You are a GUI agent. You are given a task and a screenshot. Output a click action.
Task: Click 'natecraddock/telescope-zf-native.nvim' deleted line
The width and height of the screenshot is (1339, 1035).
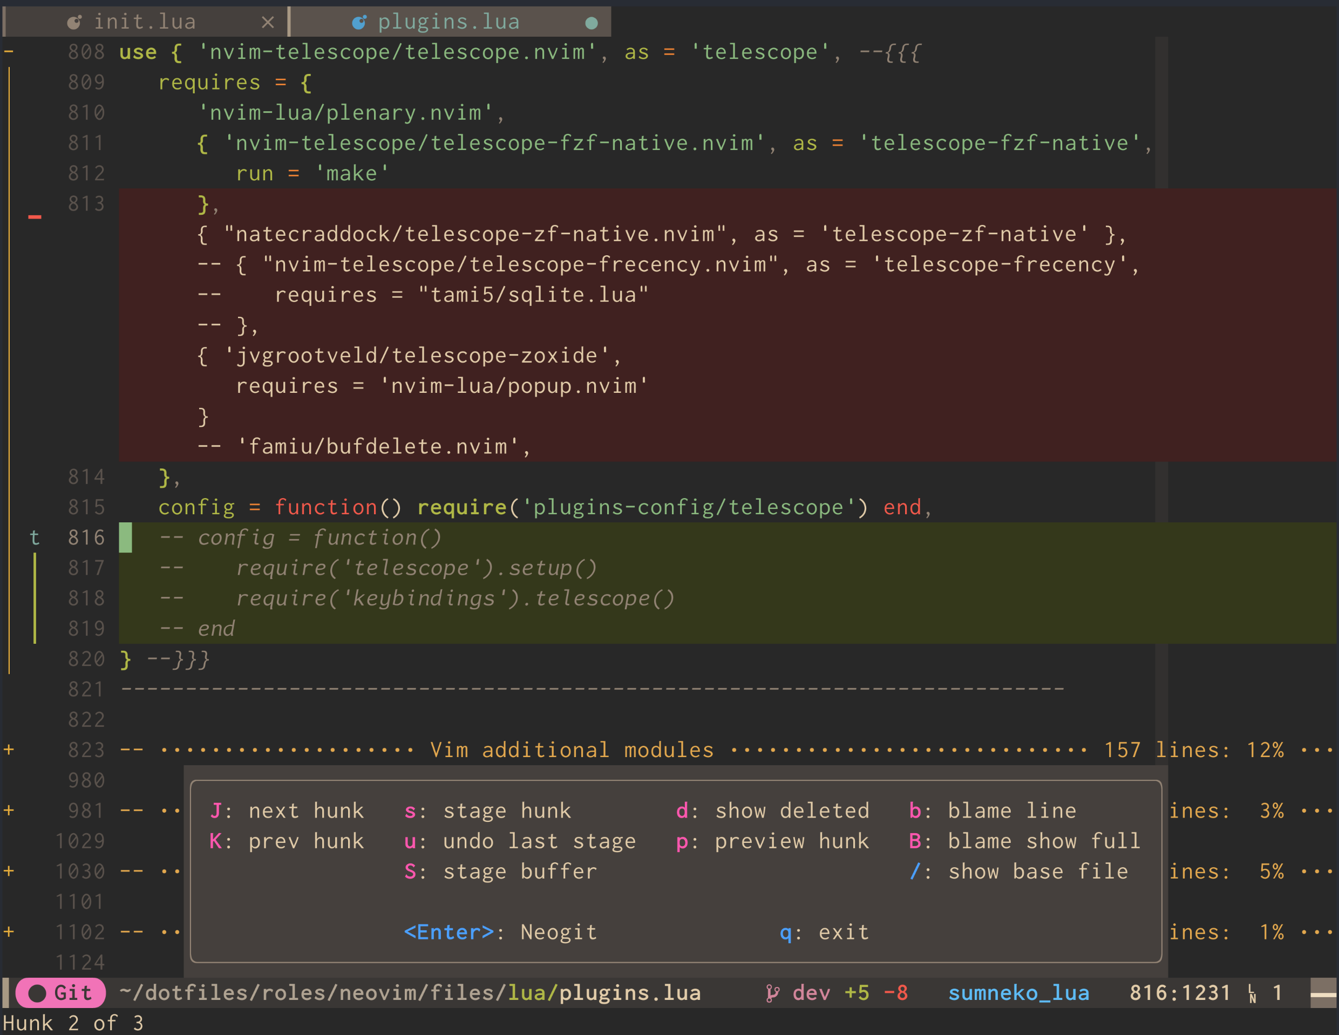(662, 234)
